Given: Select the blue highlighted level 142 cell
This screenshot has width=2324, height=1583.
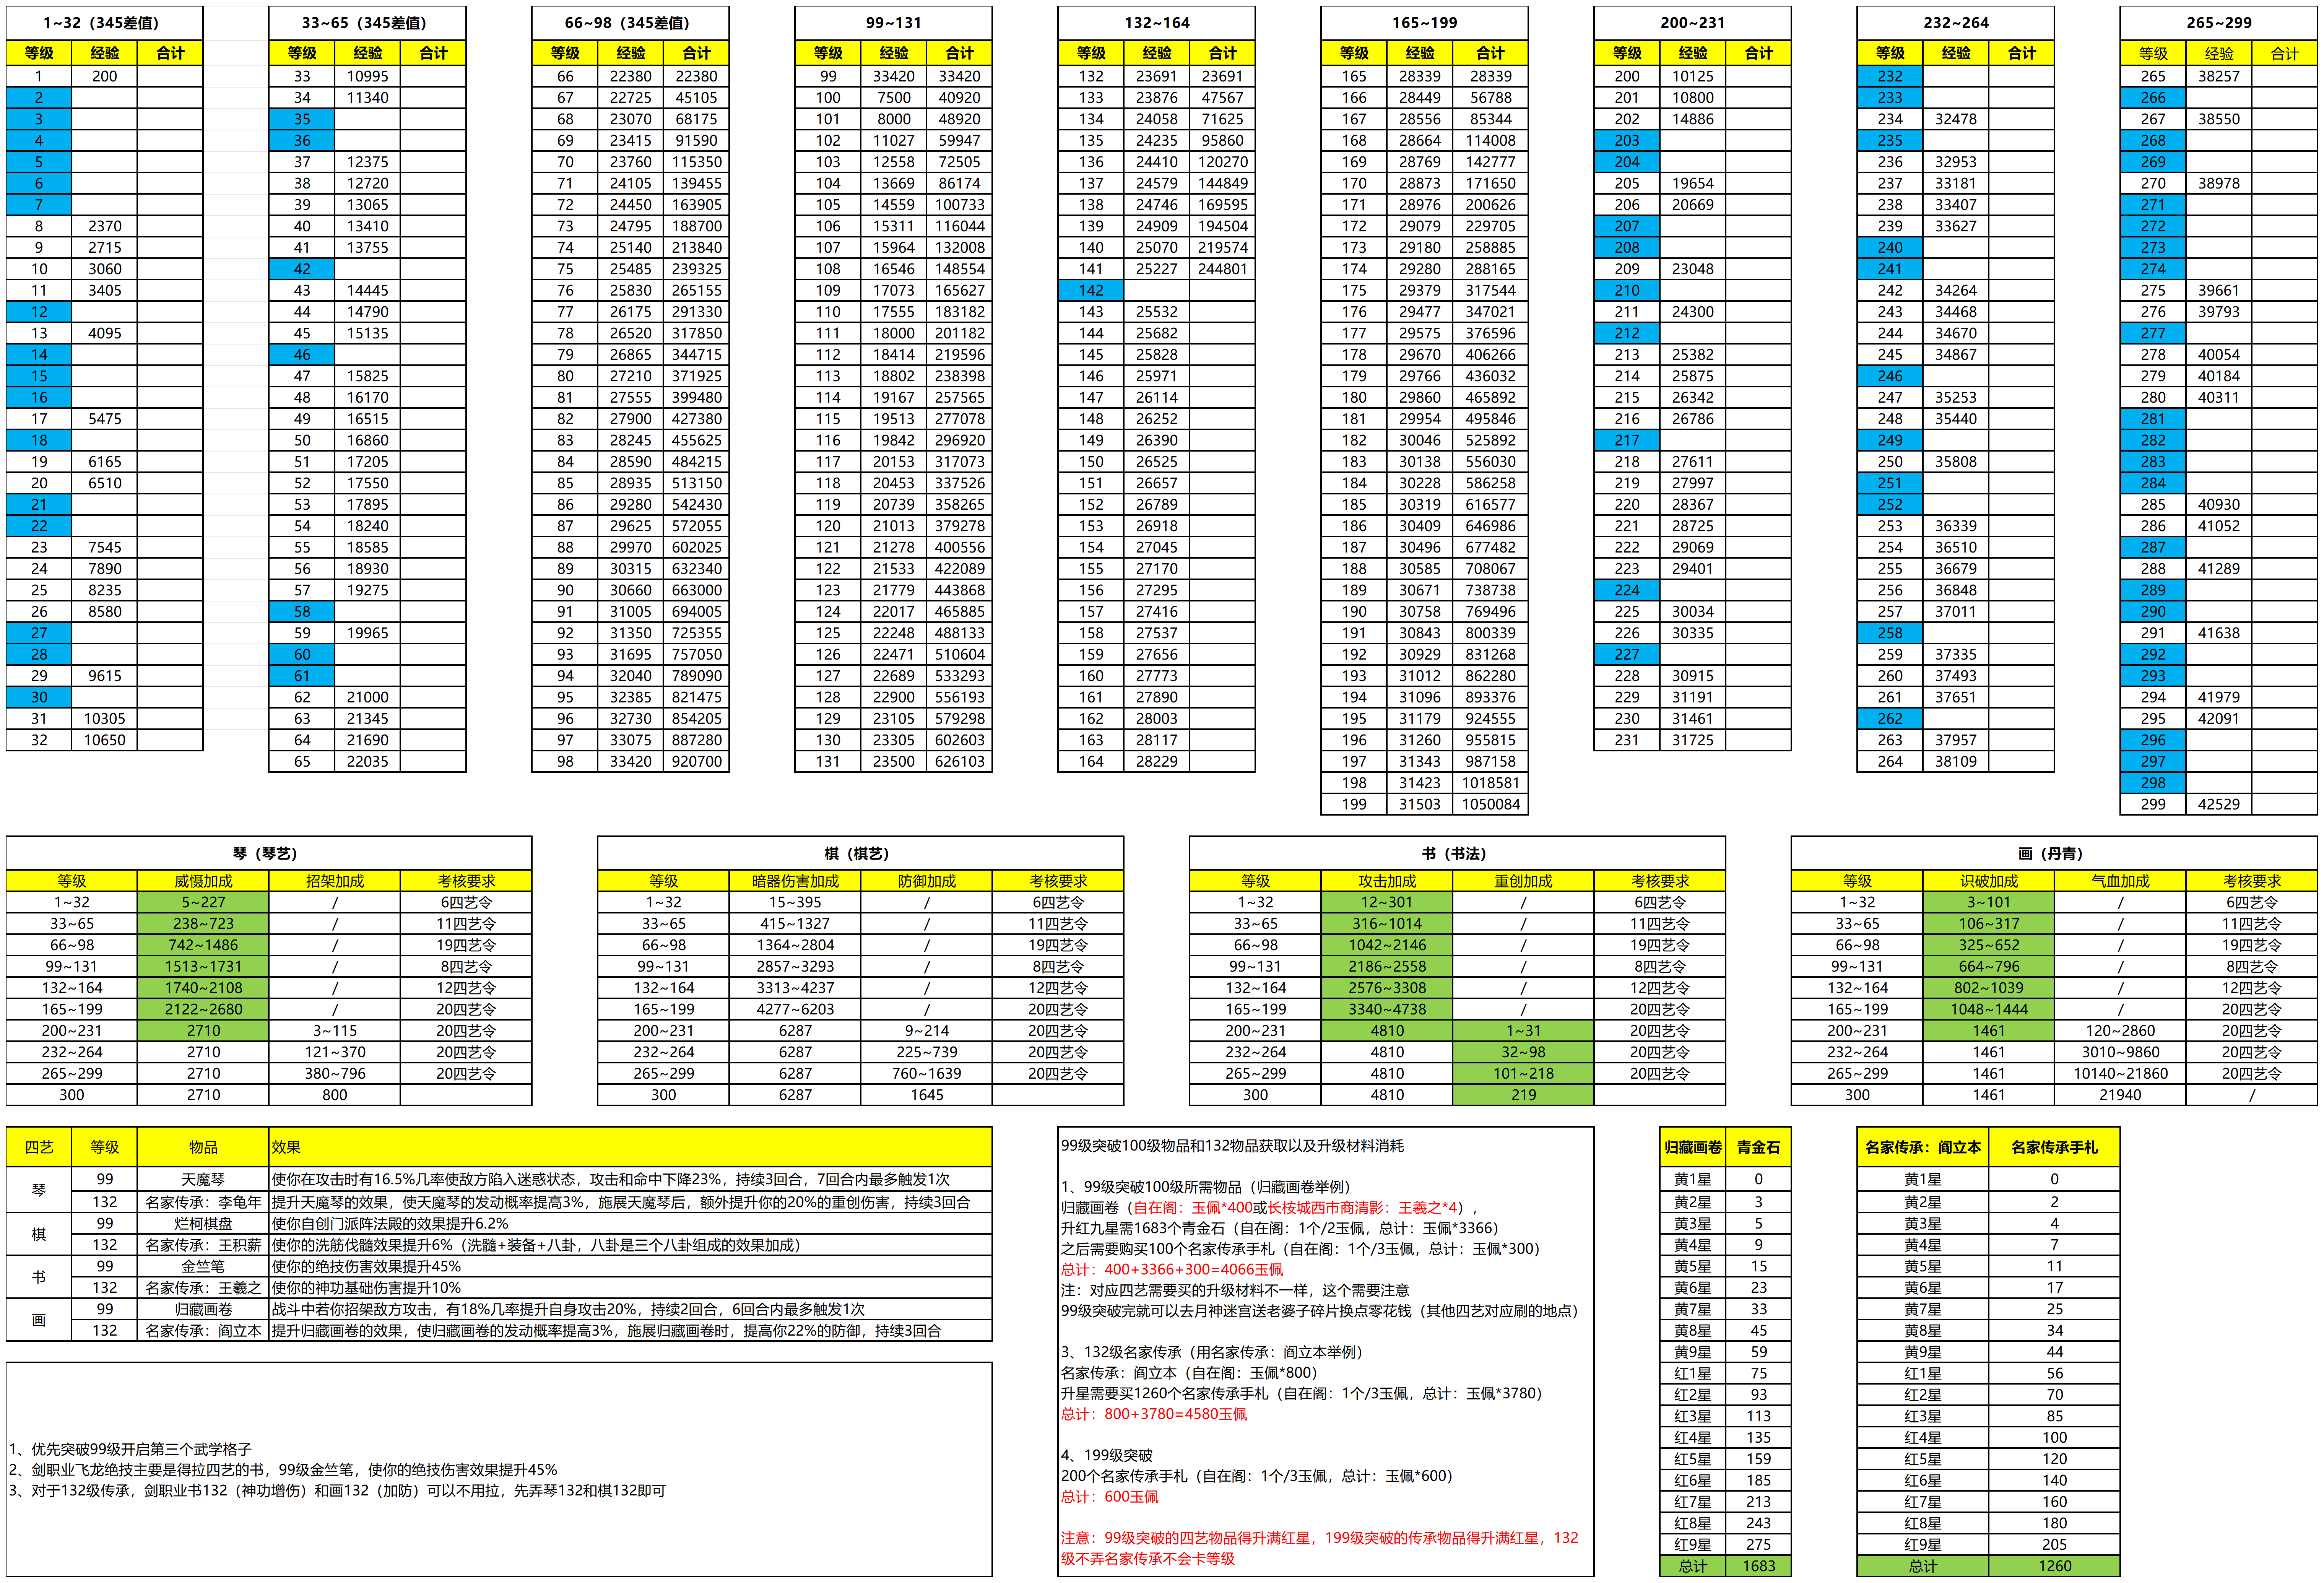Looking at the screenshot, I should click(1090, 290).
